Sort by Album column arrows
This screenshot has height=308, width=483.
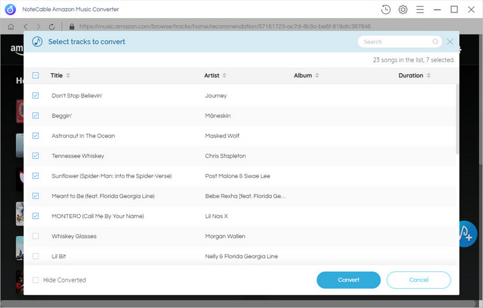(317, 75)
